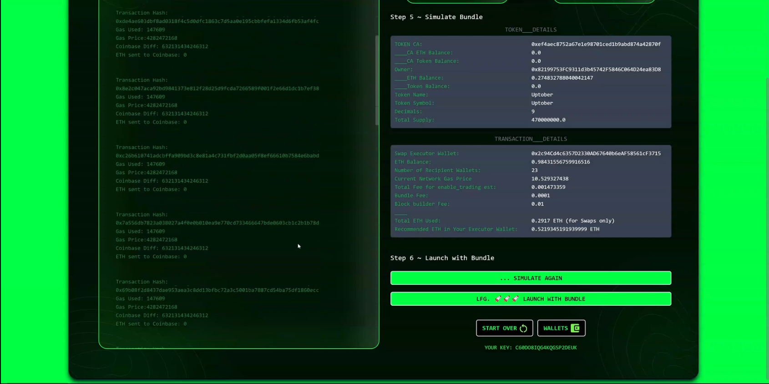Click the scrollbar in the transaction log panel
Viewport: 769px width, 384px height.
377,80
